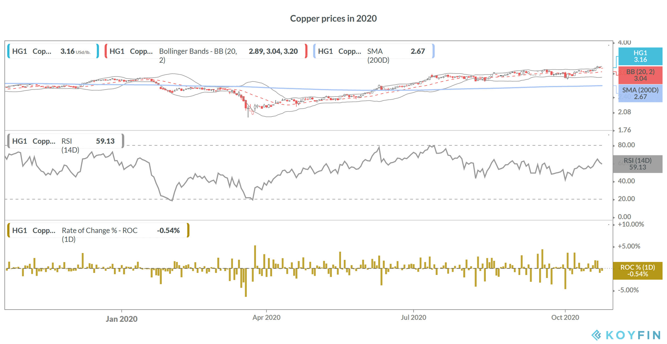The height and width of the screenshot is (344, 667).
Task: Click the 2.67 value in SMA legend
Action: pos(418,51)
